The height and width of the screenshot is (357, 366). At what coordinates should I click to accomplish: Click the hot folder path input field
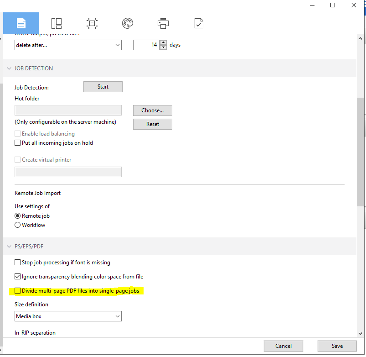[67, 110]
